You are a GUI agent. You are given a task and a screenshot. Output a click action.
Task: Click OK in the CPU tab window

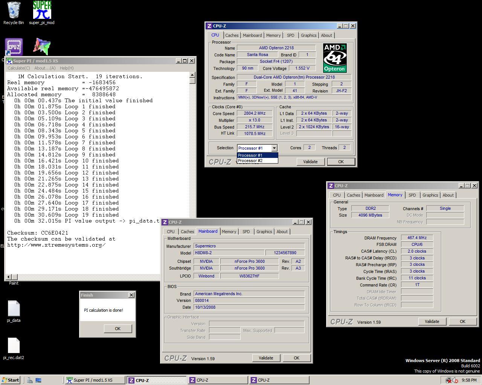(x=341, y=162)
